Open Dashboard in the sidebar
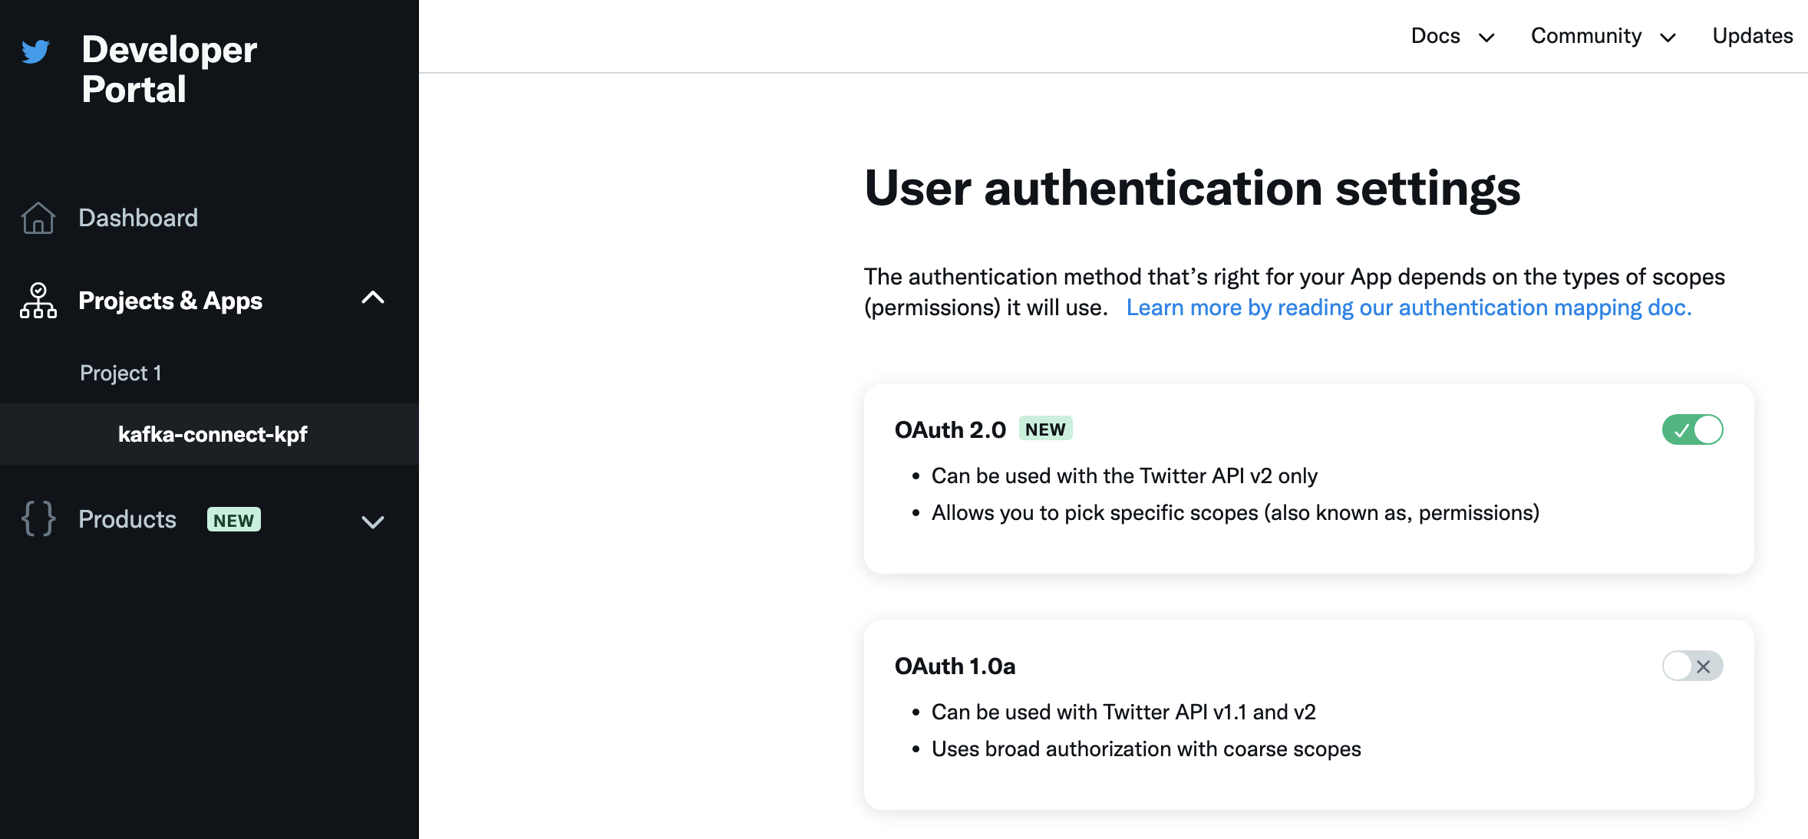Image resolution: width=1808 pixels, height=839 pixels. point(138,218)
